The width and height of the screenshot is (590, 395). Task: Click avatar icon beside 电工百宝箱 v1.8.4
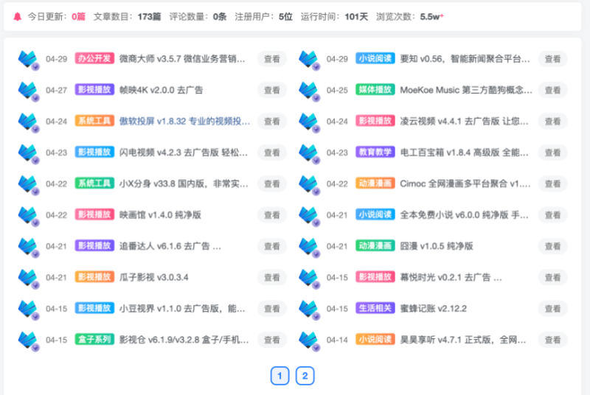coord(309,153)
